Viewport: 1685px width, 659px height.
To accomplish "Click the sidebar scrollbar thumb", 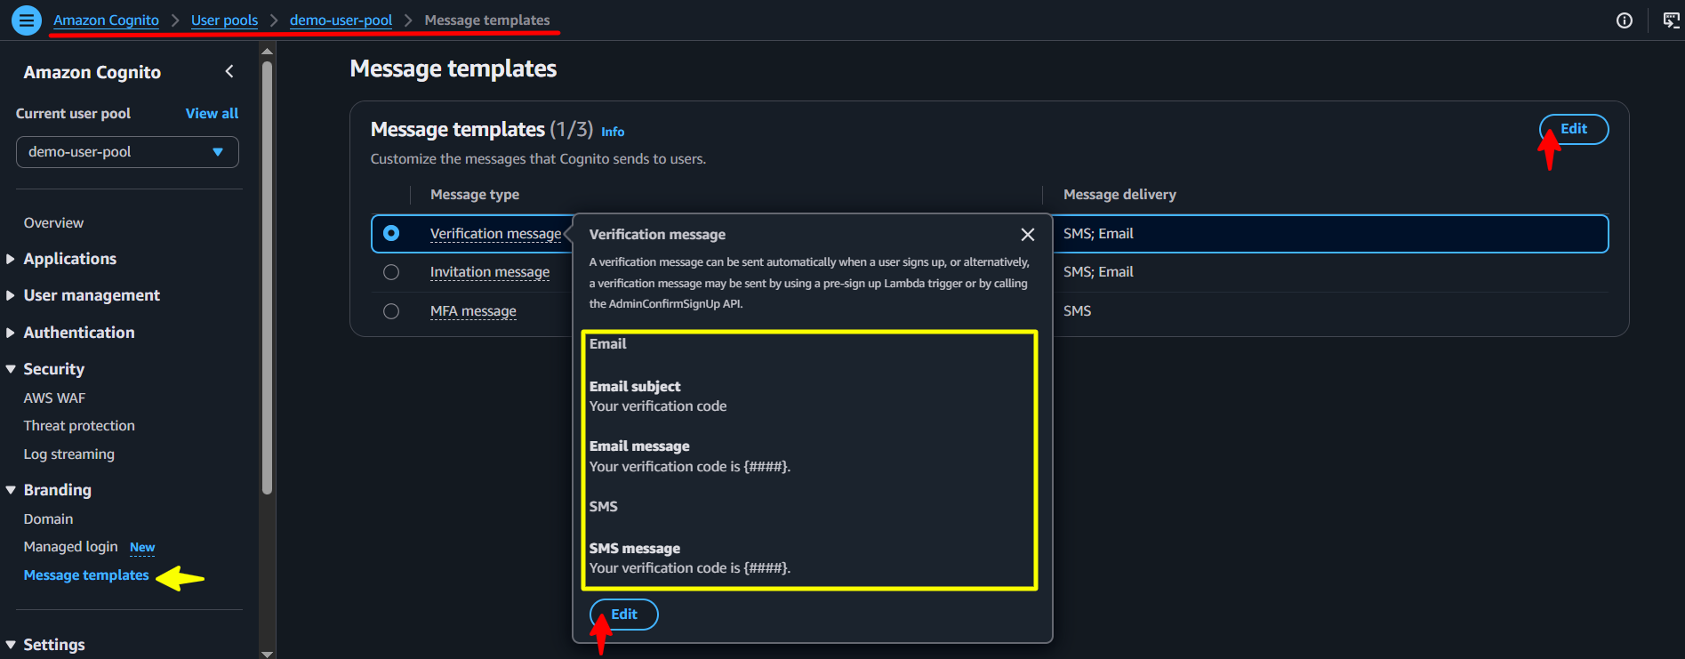I will click(x=268, y=276).
